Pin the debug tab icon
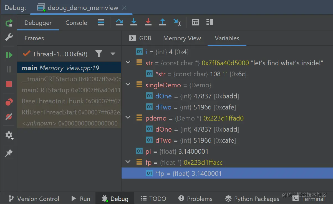 tap(9, 153)
